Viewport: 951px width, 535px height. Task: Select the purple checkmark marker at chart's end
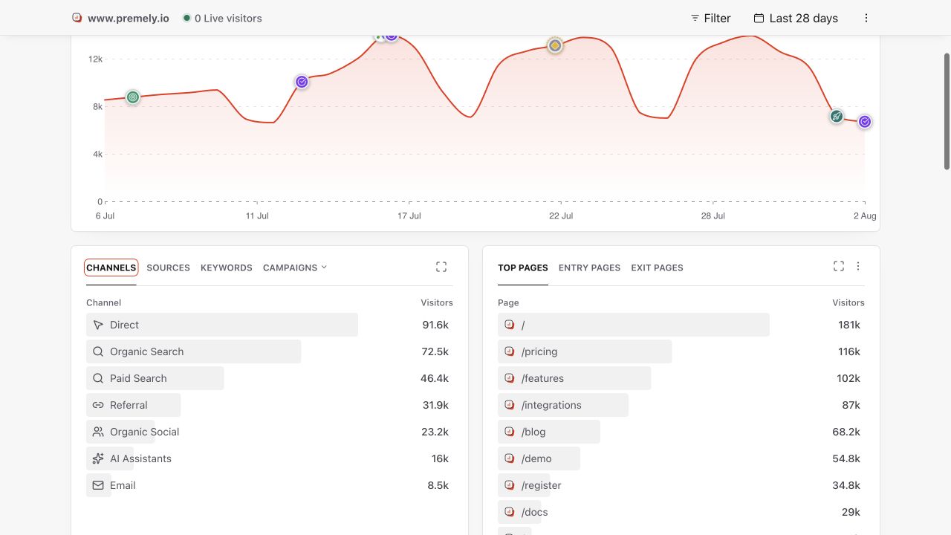865,122
